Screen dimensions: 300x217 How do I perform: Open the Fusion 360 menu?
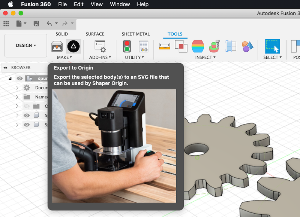pos(36,4)
